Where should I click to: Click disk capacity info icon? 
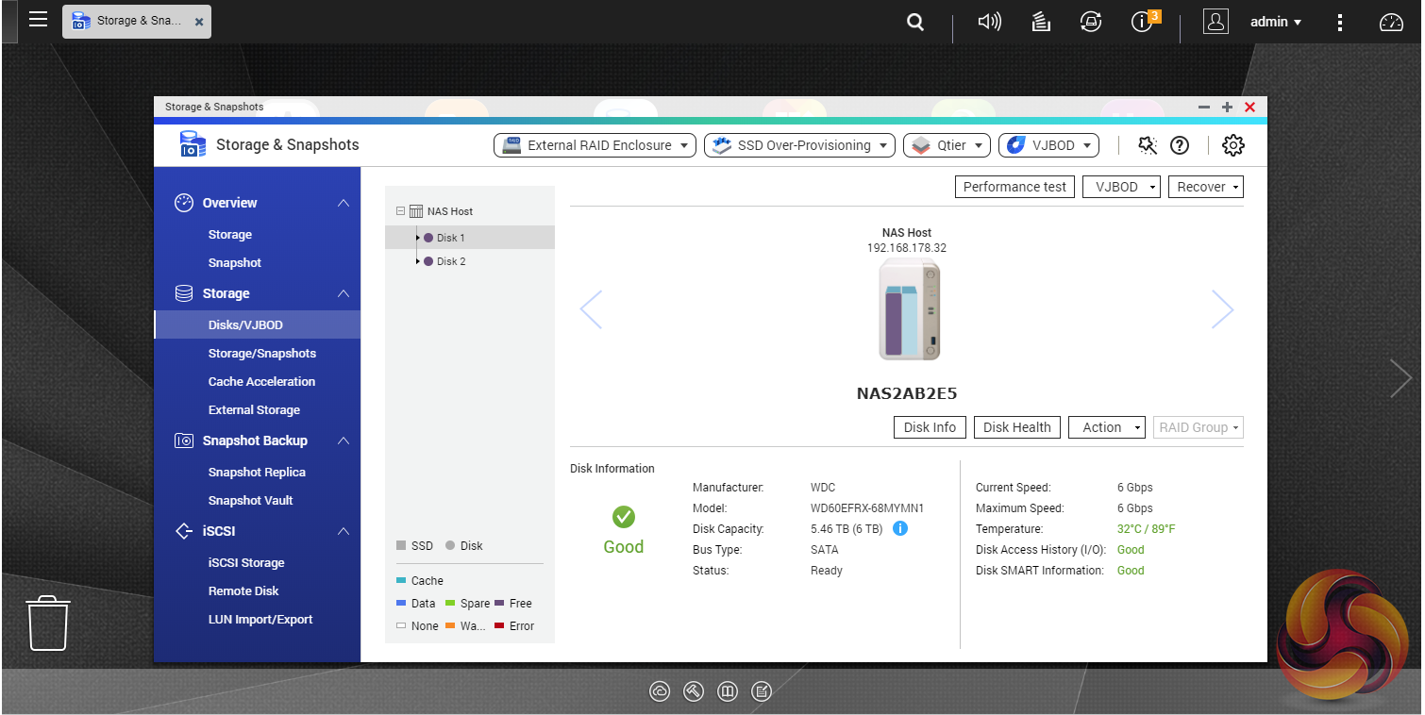click(x=899, y=528)
